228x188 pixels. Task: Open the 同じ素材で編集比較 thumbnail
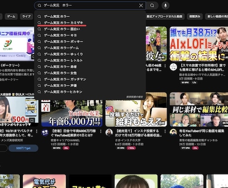coord(199,110)
